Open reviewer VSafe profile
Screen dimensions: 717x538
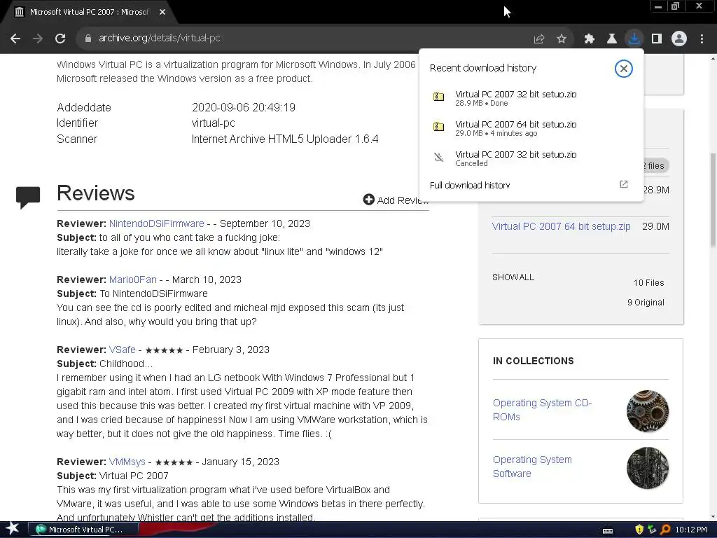[x=122, y=350]
